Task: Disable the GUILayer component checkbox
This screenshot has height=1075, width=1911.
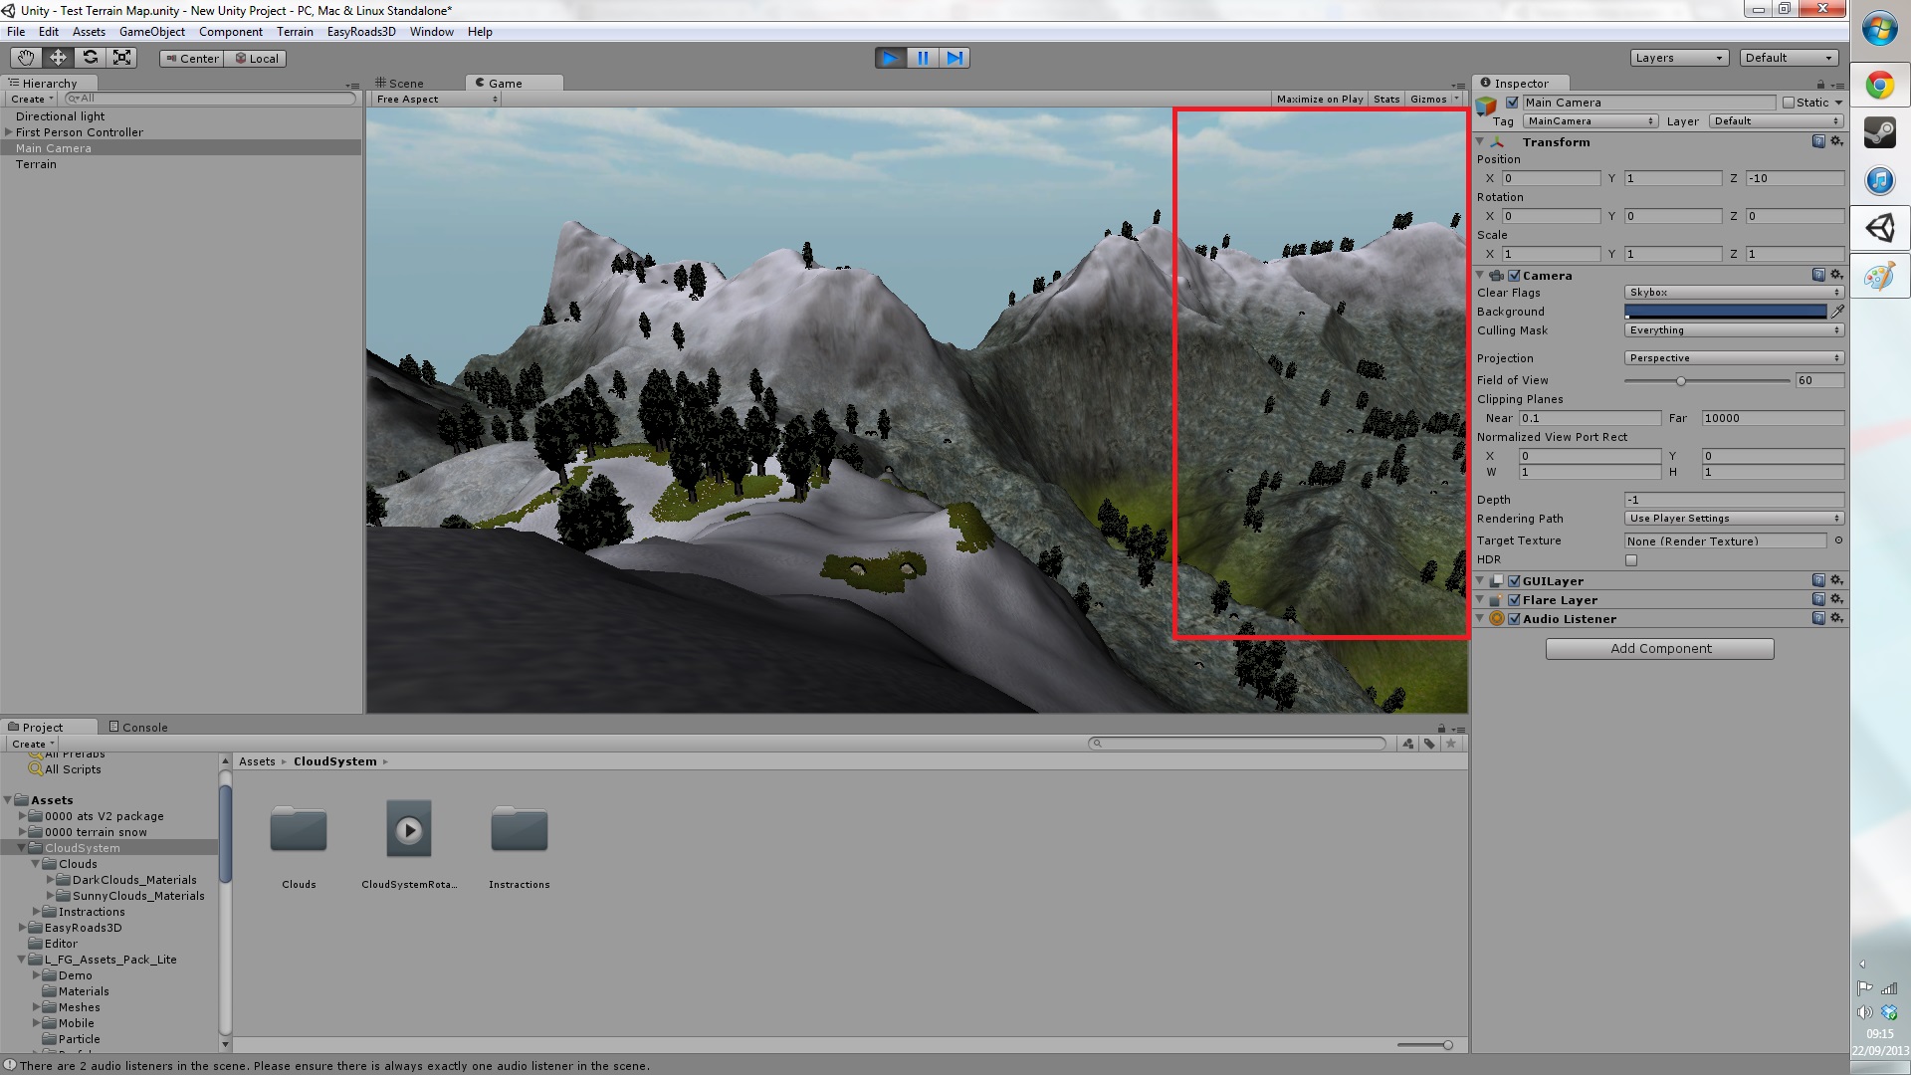Action: coord(1514,581)
